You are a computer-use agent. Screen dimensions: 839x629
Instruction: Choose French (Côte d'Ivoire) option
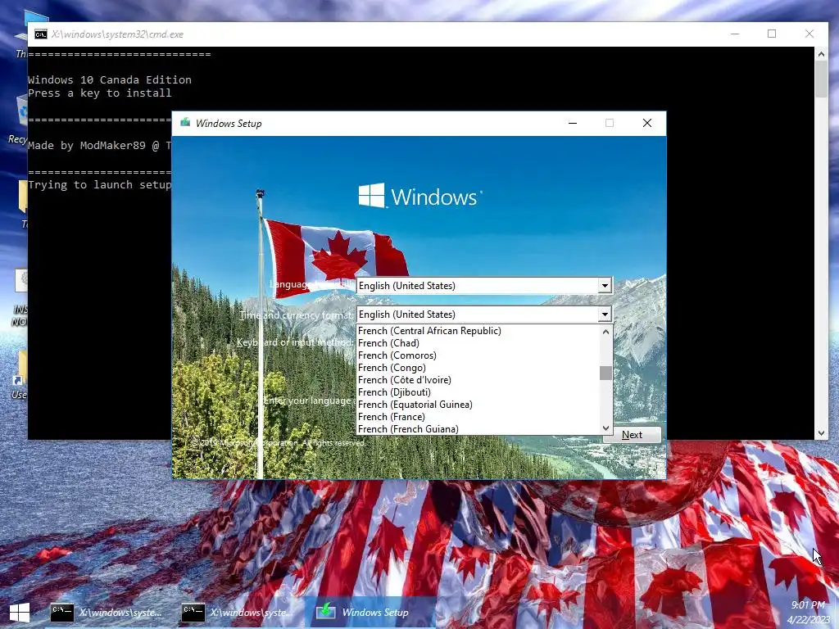(x=478, y=380)
